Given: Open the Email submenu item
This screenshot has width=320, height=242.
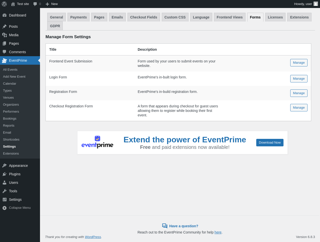Looking at the screenshot, I should pos(20,133).
